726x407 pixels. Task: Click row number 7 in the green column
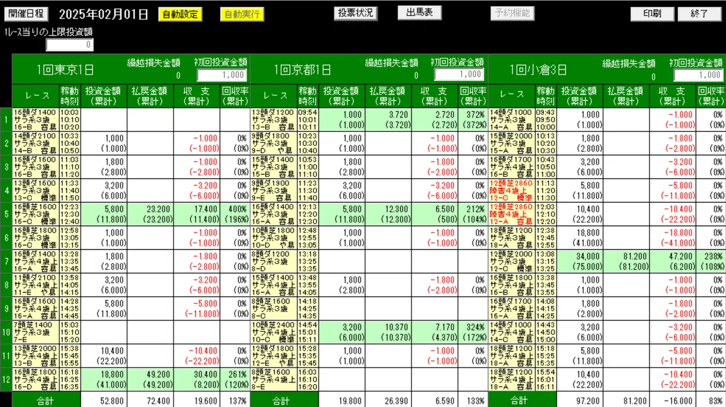coord(5,261)
